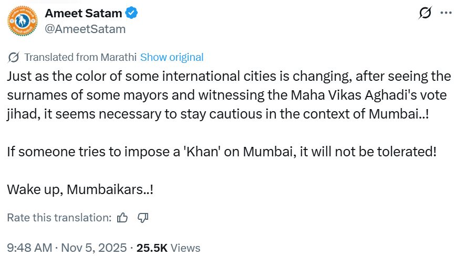Show original Marathi post text

[x=172, y=57]
